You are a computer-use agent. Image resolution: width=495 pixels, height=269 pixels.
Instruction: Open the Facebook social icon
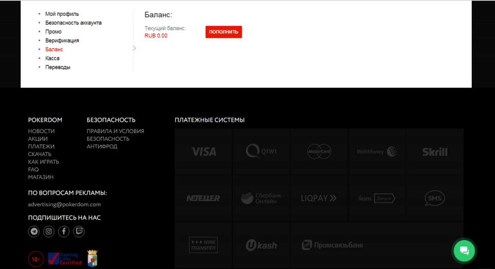point(64,231)
